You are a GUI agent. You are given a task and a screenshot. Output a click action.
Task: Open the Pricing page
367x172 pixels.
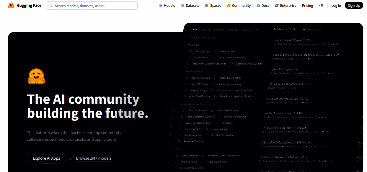307,6
